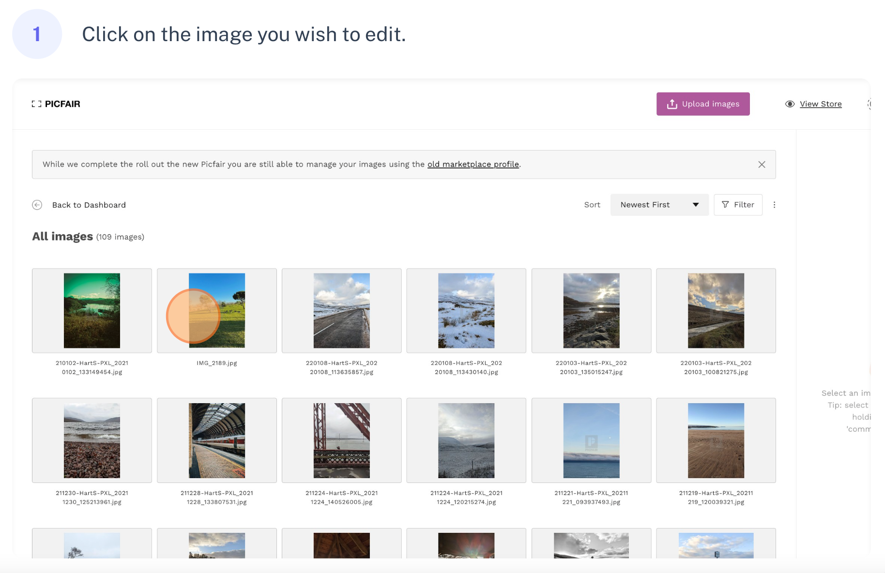Viewport: 885px width, 573px height.
Task: Select the sunlit loch photo 220103_135015247
Action: (x=591, y=311)
